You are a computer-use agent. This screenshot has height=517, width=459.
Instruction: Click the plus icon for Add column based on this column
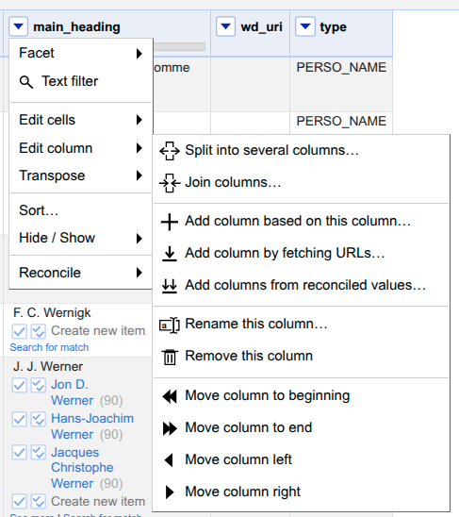point(170,222)
